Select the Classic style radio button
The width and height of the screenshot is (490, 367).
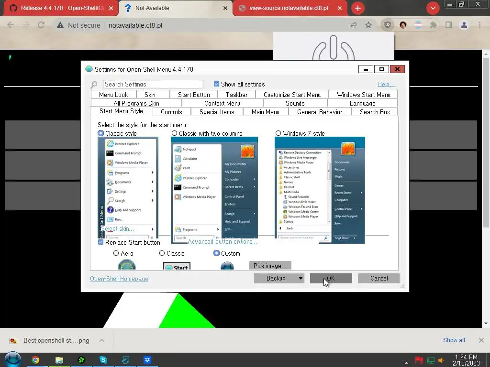click(100, 133)
